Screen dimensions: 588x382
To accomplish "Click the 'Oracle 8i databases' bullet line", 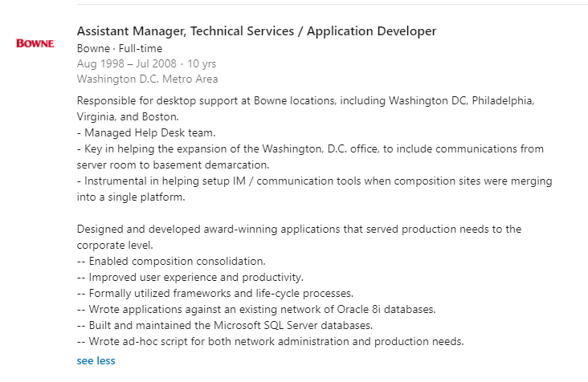I will [256, 309].
